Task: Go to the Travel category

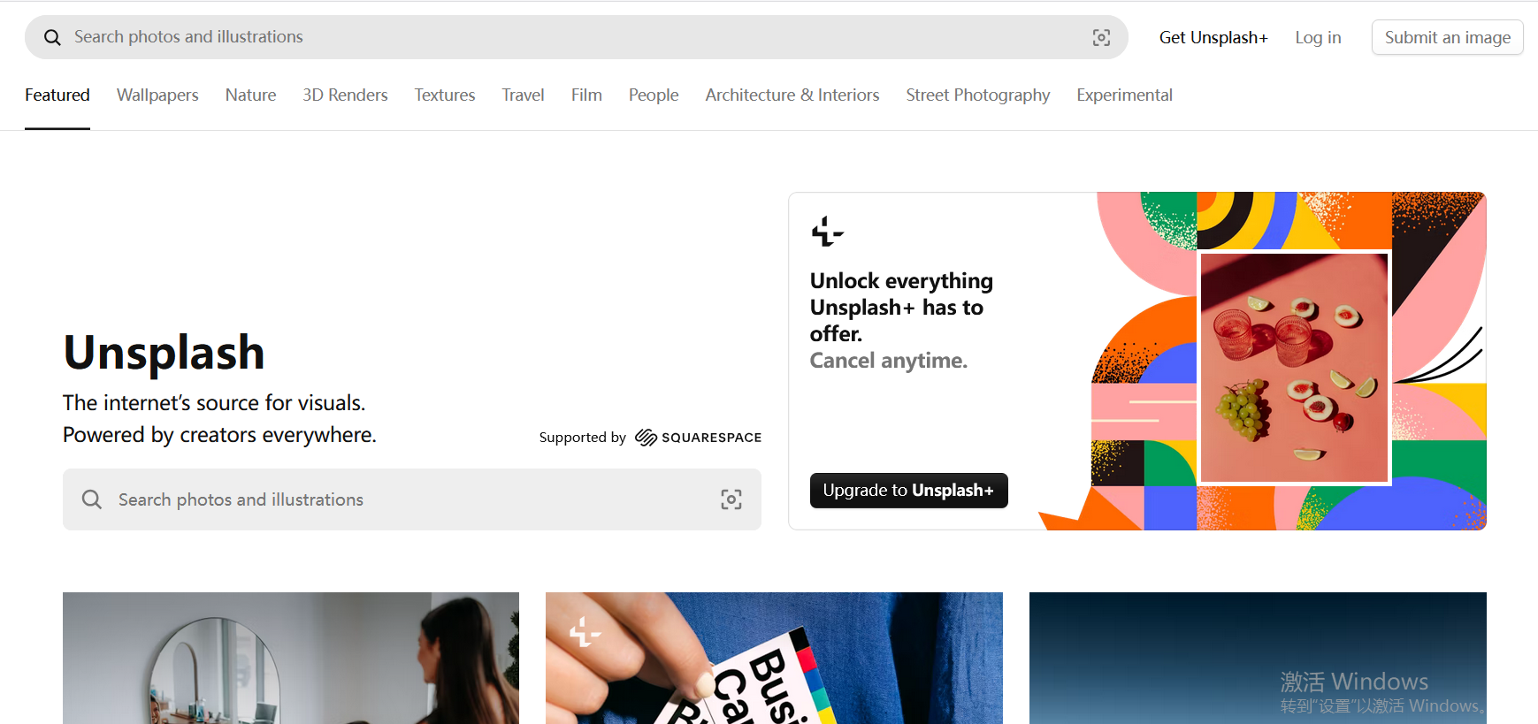Action: point(523,95)
